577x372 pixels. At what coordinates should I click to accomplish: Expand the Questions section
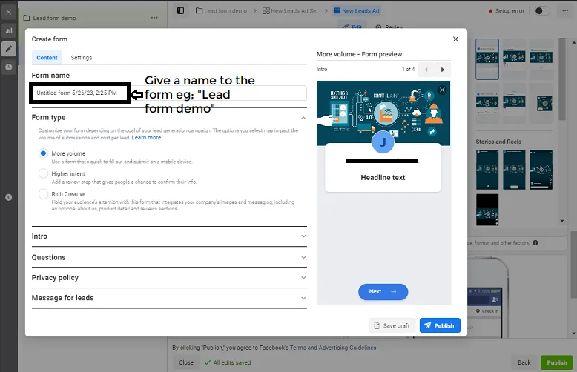tap(169, 257)
